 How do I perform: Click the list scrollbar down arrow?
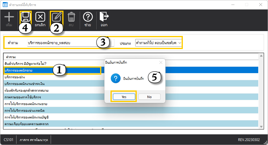point(261,126)
